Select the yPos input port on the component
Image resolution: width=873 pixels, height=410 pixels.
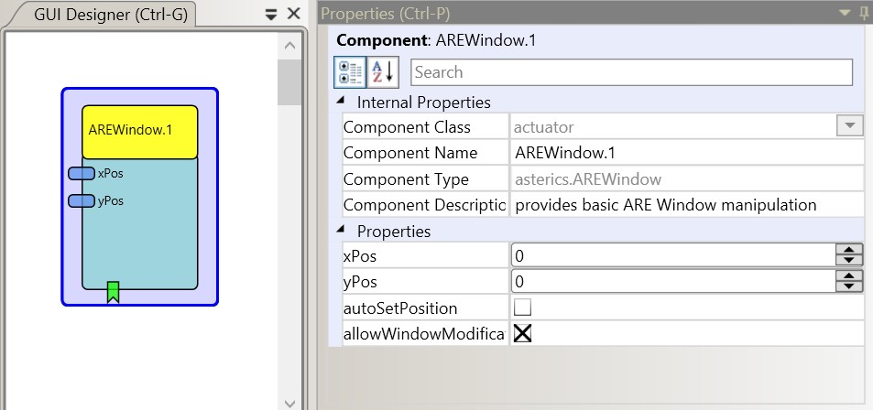82,200
